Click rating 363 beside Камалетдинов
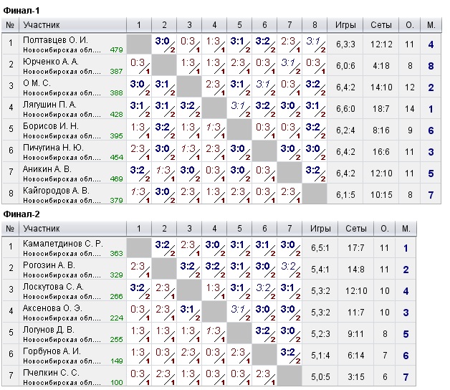 pos(116,254)
